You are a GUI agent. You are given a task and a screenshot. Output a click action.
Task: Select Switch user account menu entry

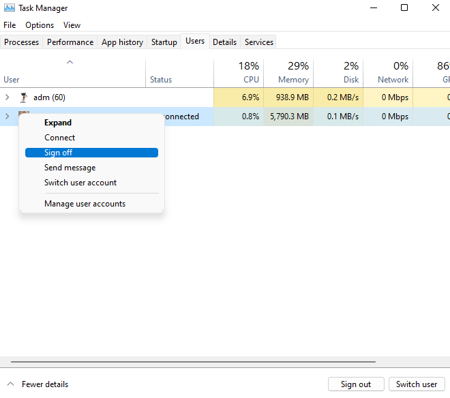[91, 183]
